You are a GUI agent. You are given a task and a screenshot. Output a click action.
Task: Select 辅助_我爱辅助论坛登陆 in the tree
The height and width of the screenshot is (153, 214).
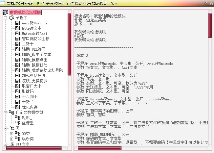pyautogui.click(x=42, y=70)
